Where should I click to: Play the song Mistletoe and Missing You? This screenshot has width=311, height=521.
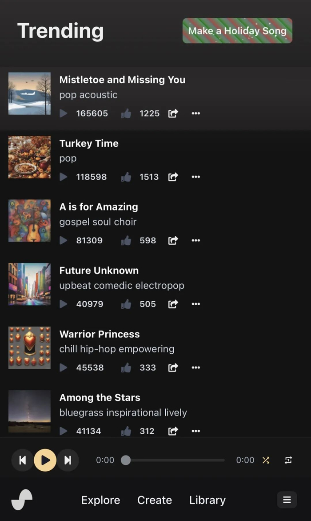tap(64, 113)
